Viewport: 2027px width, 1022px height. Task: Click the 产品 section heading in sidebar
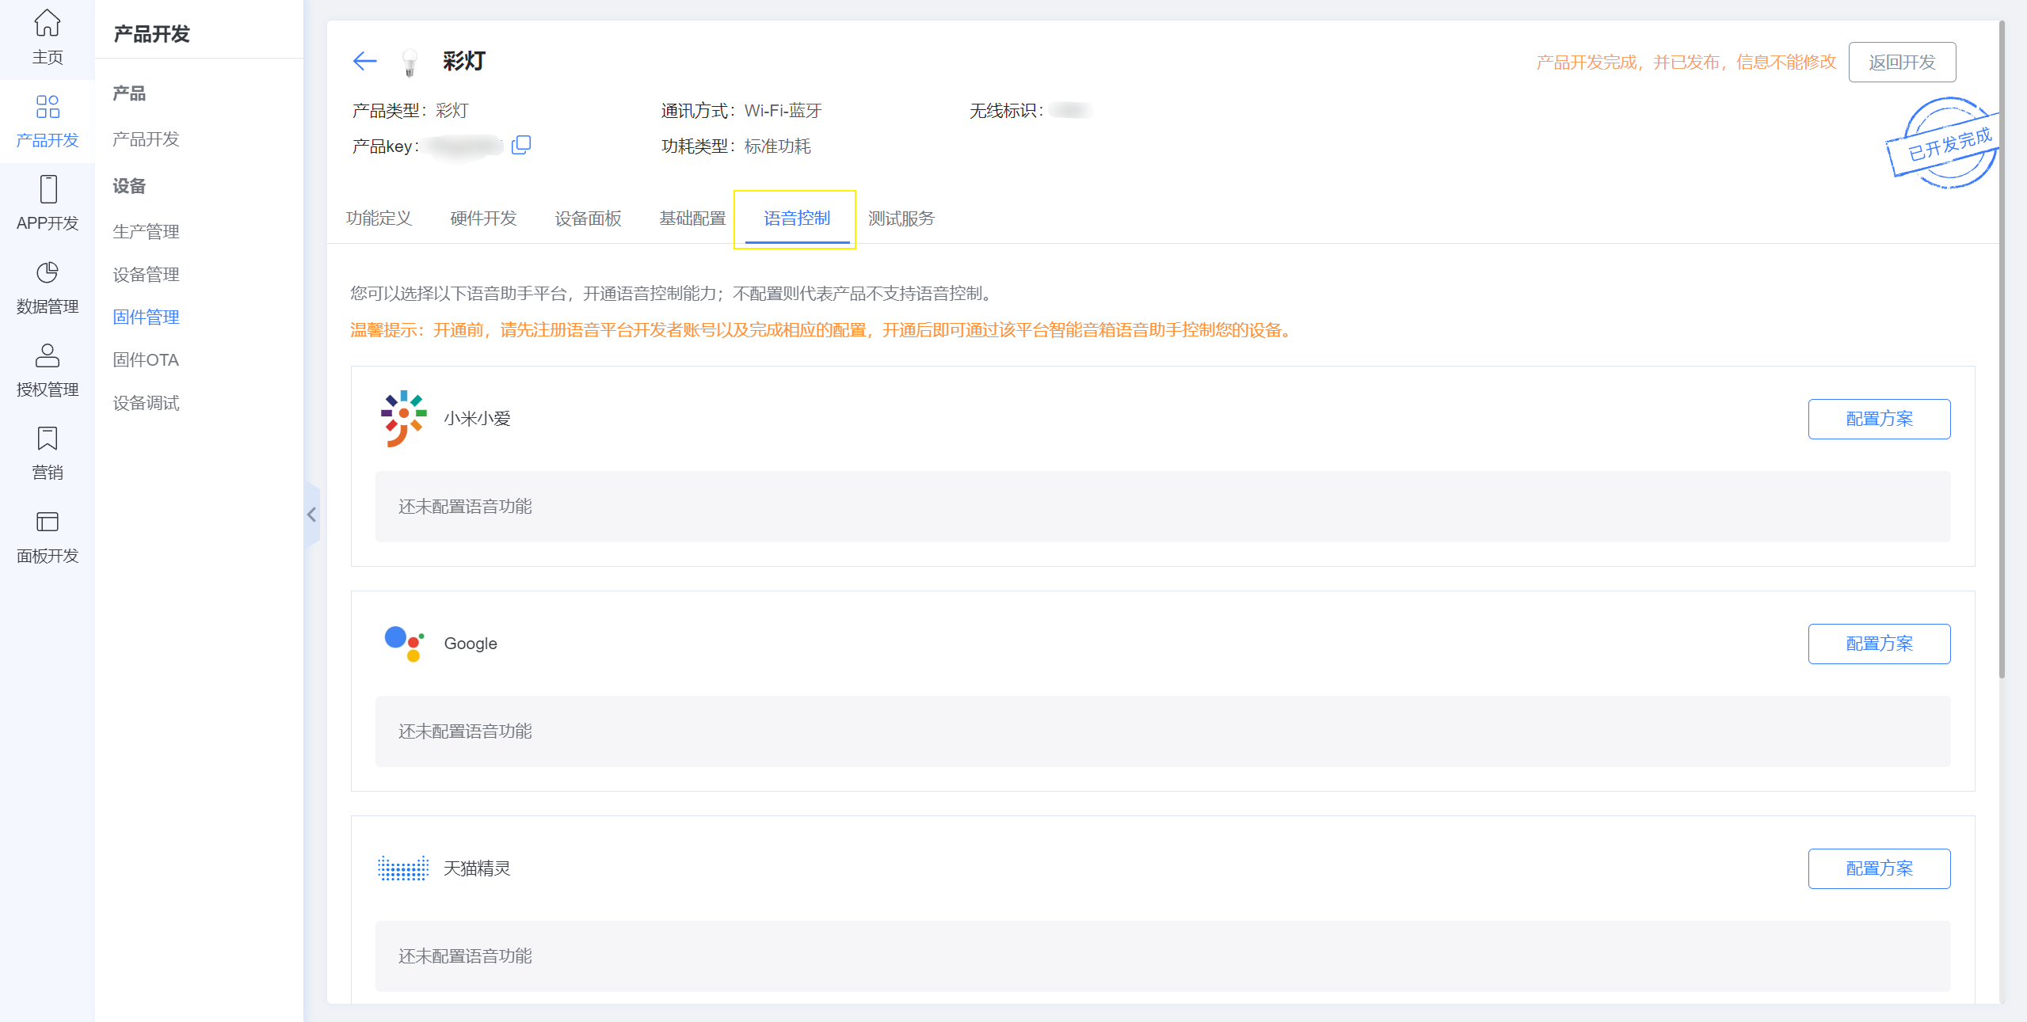(x=129, y=93)
